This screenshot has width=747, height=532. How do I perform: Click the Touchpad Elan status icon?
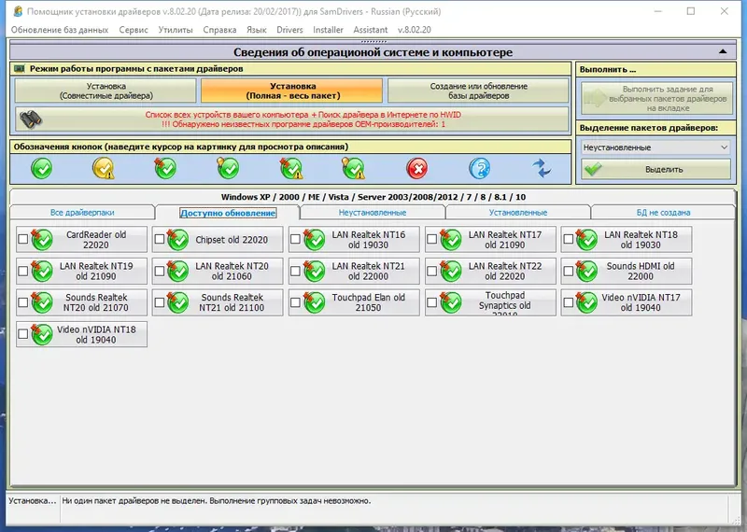pyautogui.click(x=315, y=302)
